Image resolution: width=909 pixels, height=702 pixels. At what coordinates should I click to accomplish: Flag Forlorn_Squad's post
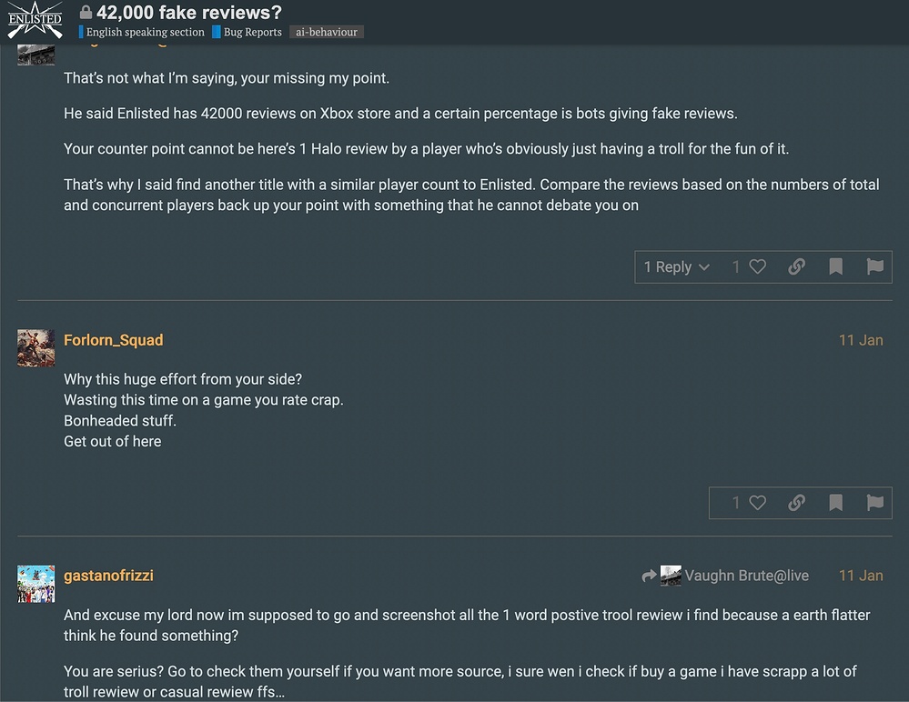(874, 503)
